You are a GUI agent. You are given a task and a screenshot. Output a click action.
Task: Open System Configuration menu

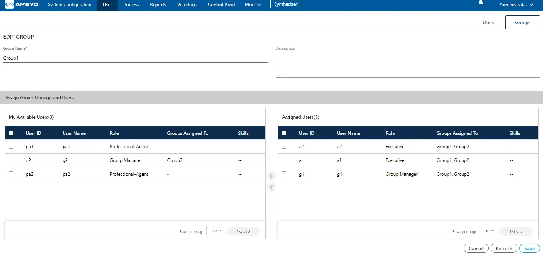(70, 5)
